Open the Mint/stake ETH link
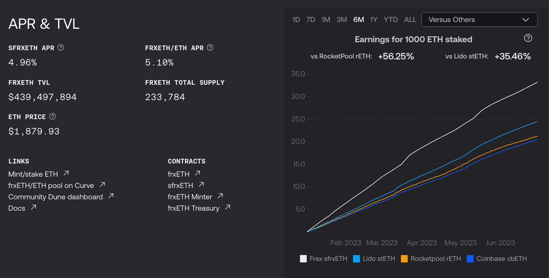The width and height of the screenshot is (549, 278). (33, 174)
